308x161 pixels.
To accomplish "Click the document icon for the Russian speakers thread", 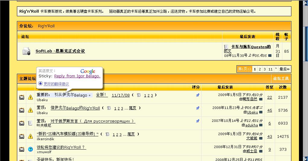I will (x=30, y=123).
